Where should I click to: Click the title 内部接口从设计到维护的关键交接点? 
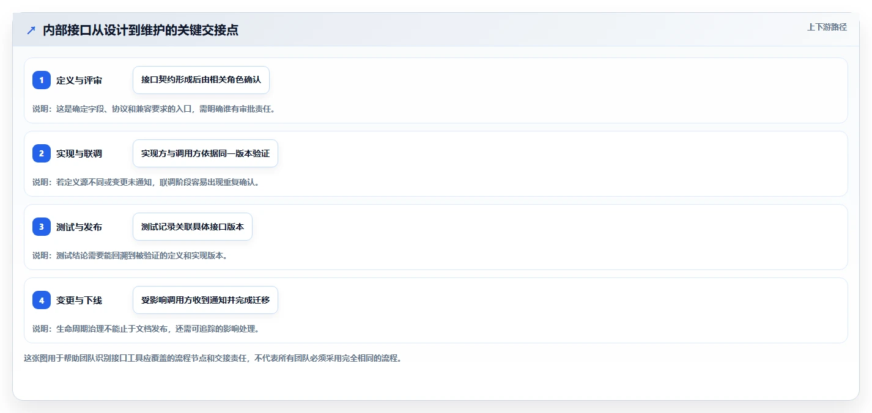141,31
